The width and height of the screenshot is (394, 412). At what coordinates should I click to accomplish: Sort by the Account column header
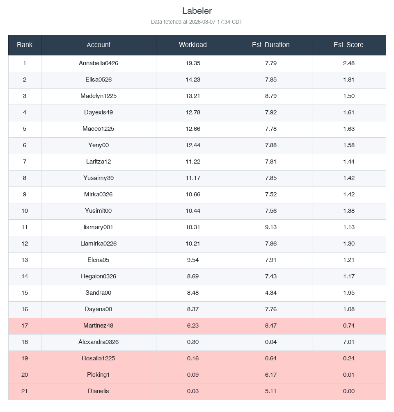pos(98,45)
